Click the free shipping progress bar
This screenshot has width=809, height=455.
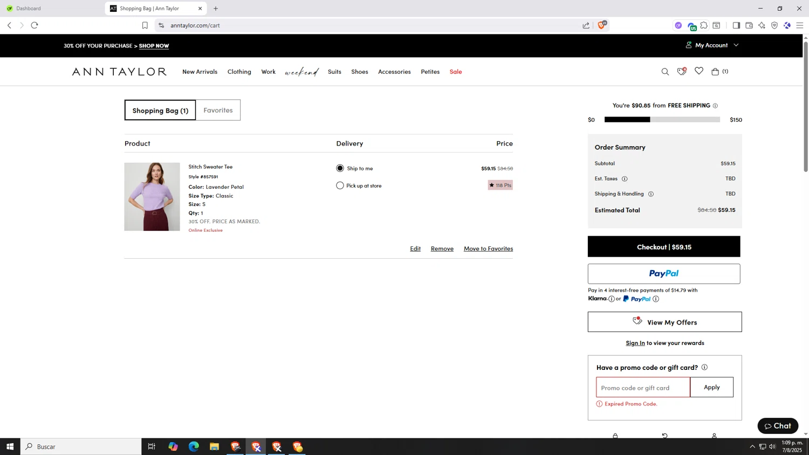coord(662,120)
